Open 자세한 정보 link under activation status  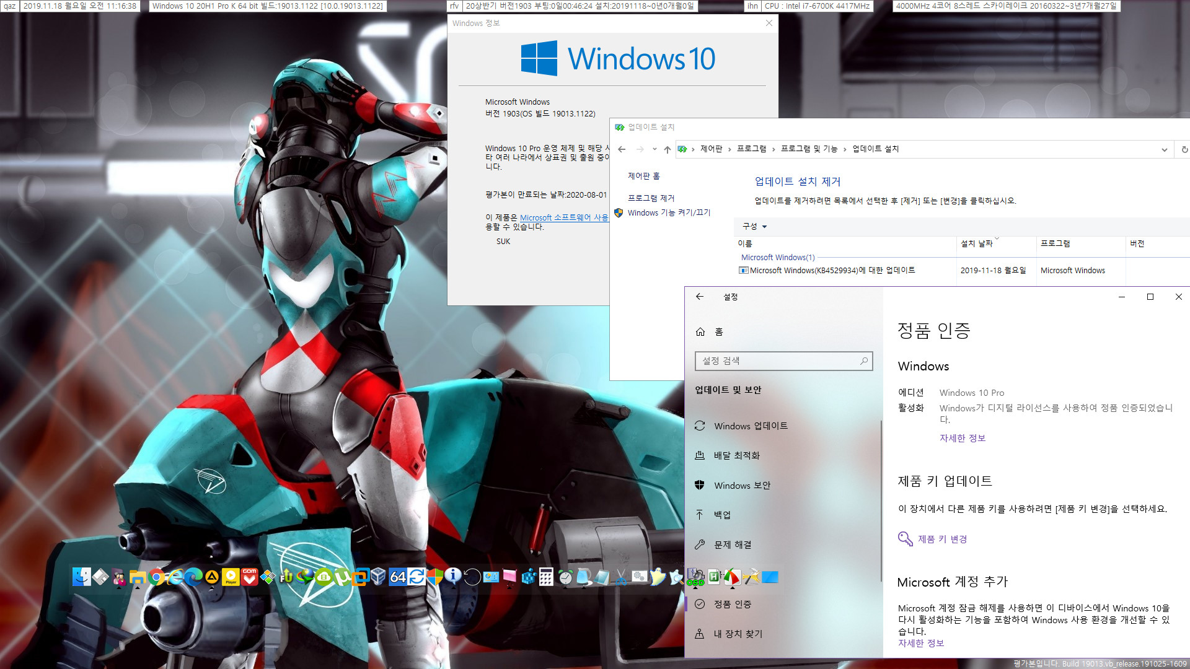tap(962, 438)
